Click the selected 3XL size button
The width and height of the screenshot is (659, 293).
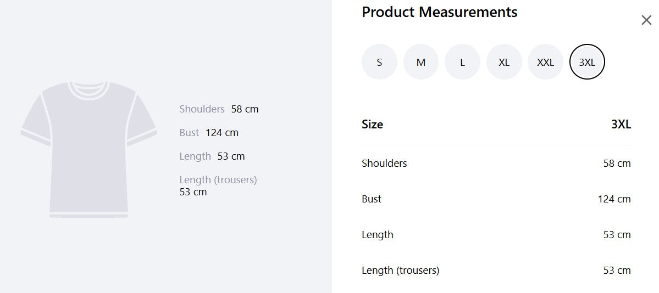tap(587, 62)
